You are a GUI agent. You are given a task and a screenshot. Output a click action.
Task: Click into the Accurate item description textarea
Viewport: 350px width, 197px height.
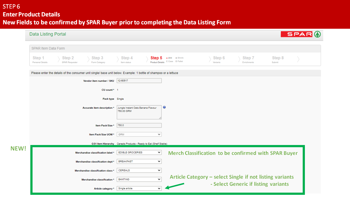tap(139, 112)
